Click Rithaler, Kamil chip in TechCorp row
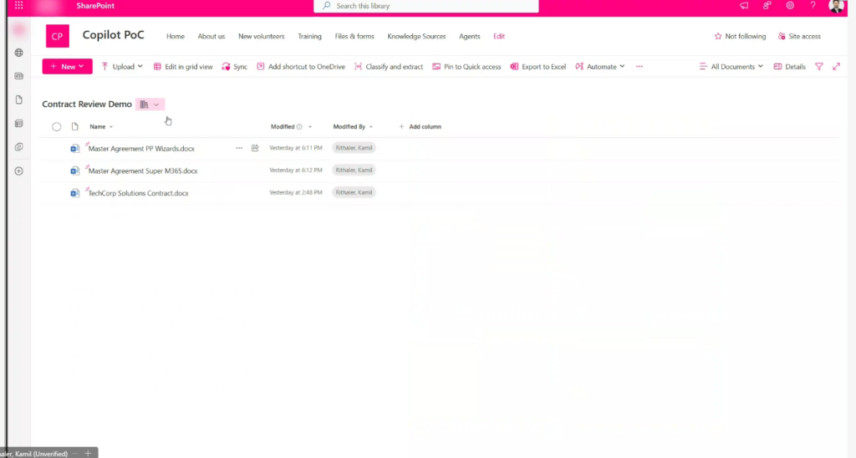The width and height of the screenshot is (856, 458). click(x=354, y=192)
